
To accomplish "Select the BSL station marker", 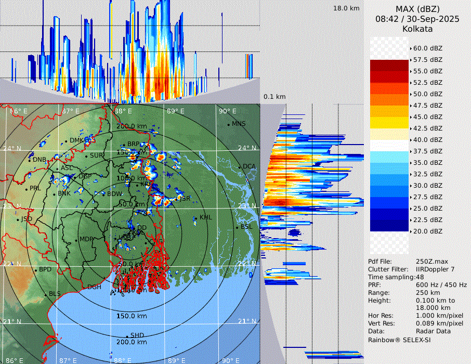I will click(238, 227).
